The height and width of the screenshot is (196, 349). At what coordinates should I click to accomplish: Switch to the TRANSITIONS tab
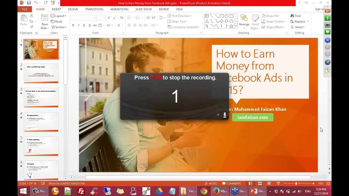tap(94, 9)
